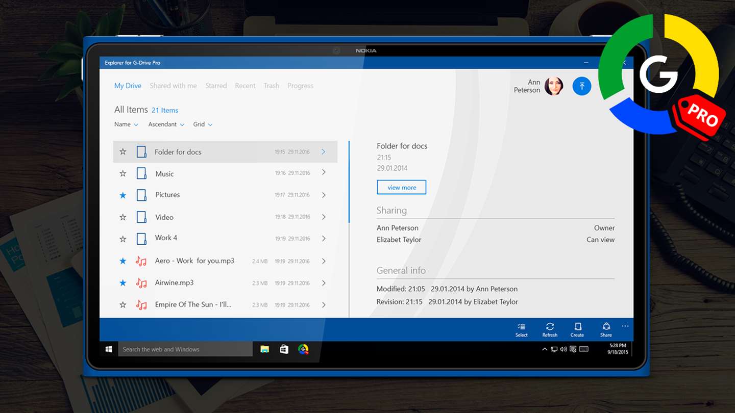Click Ann Peterson in Sharing list

(398, 228)
